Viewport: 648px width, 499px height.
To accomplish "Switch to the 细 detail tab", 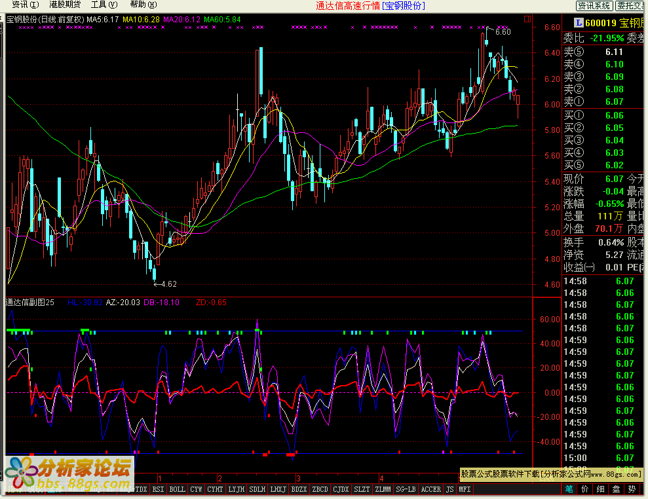I will tap(600, 489).
